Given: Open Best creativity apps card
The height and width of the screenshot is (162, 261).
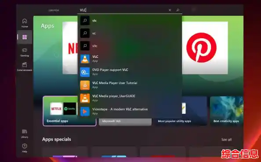Looking at the screenshot, I should (x=227, y=111).
